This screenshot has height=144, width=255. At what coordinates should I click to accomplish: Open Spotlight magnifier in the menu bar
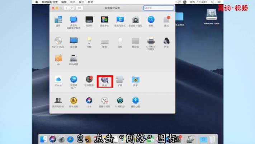(212, 2)
